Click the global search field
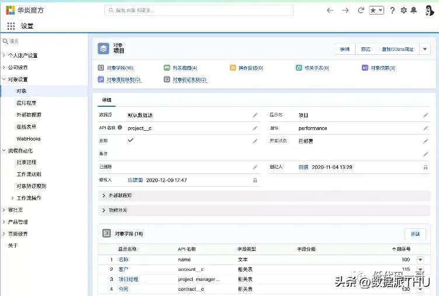Viewport: 439px width, 296px height. pos(199,11)
